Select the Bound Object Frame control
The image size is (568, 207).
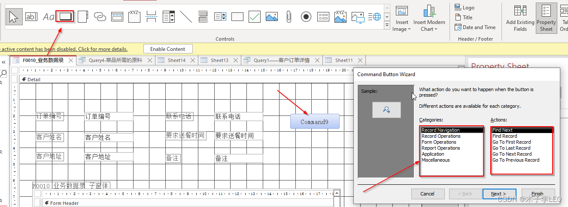tap(340, 17)
